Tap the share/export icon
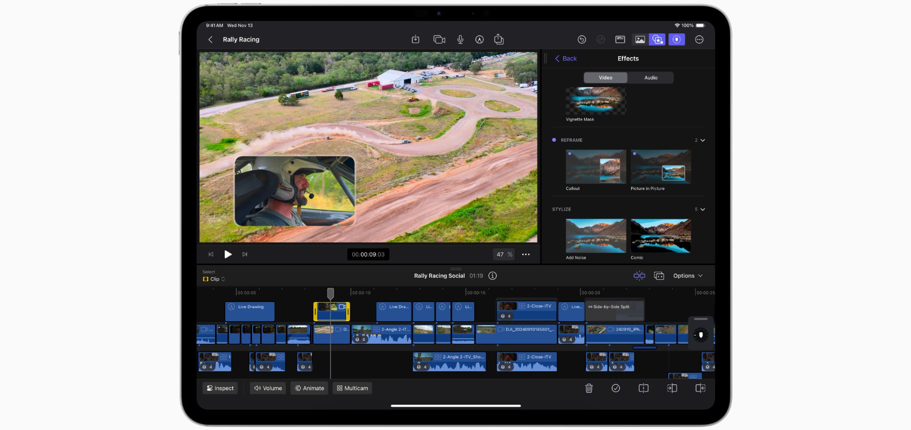The image size is (911, 430). (x=499, y=39)
